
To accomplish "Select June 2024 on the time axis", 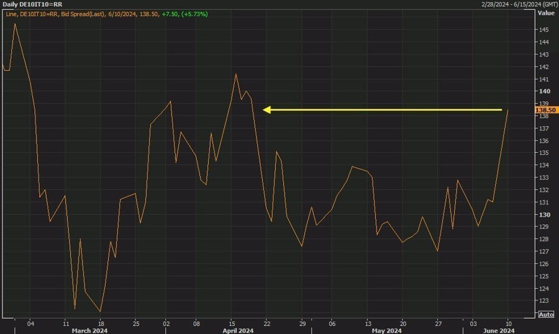I will pyautogui.click(x=499, y=331).
